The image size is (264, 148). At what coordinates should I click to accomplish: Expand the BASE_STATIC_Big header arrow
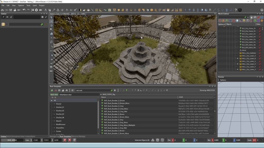[101, 95]
